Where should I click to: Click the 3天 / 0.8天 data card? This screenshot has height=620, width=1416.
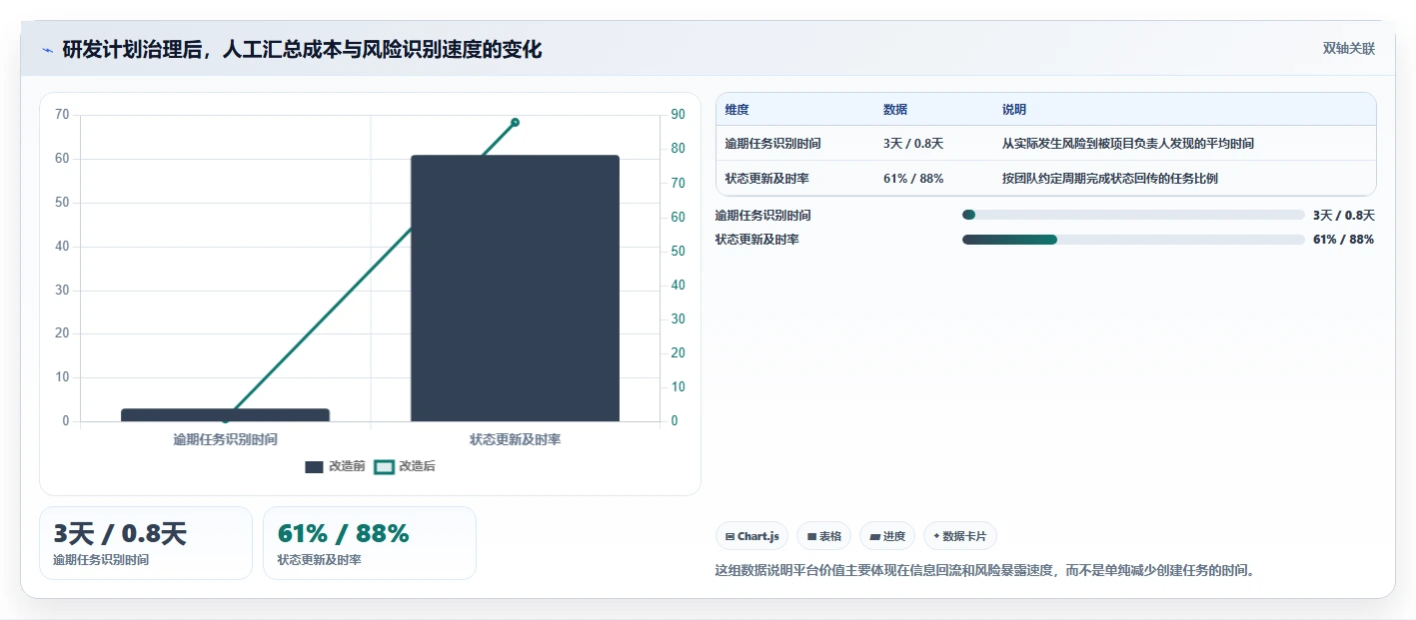[146, 543]
